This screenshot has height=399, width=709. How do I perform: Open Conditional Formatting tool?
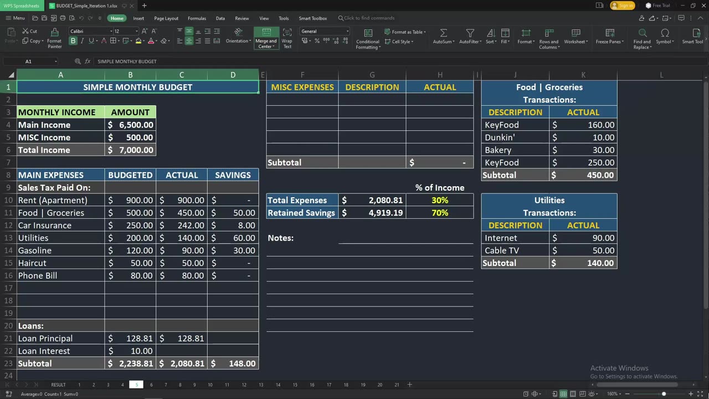coord(368,39)
